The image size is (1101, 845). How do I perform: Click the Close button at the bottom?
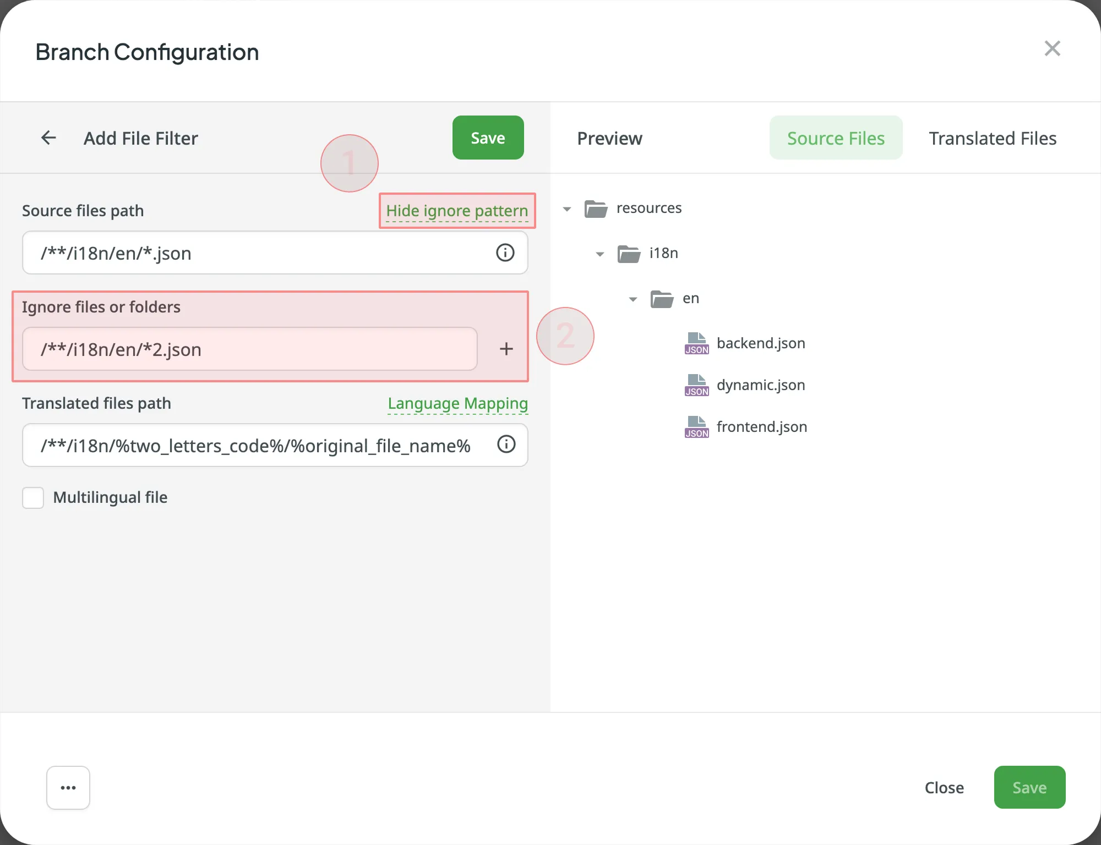tap(944, 787)
